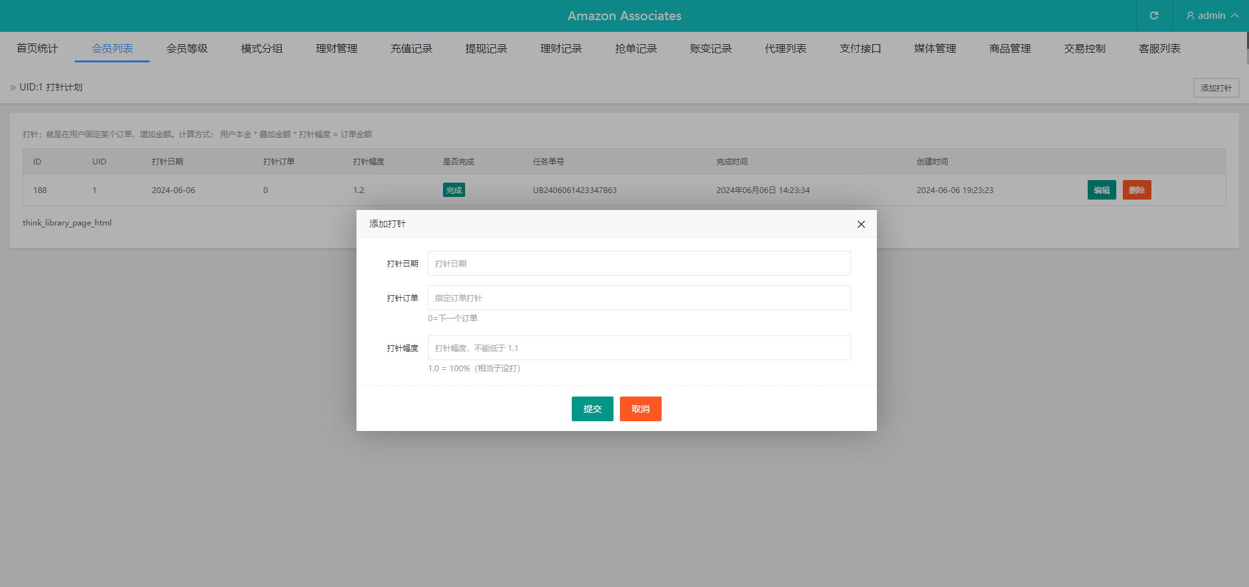Click the 添加打针 button at top right
The image size is (1249, 587).
[x=1216, y=88]
